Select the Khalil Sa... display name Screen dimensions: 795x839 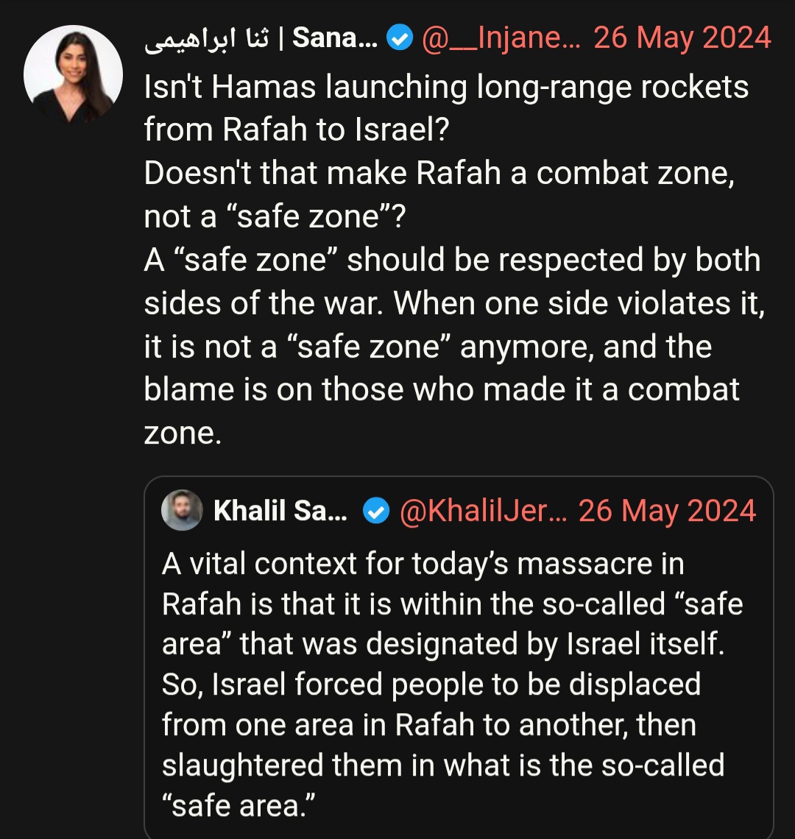point(280,511)
